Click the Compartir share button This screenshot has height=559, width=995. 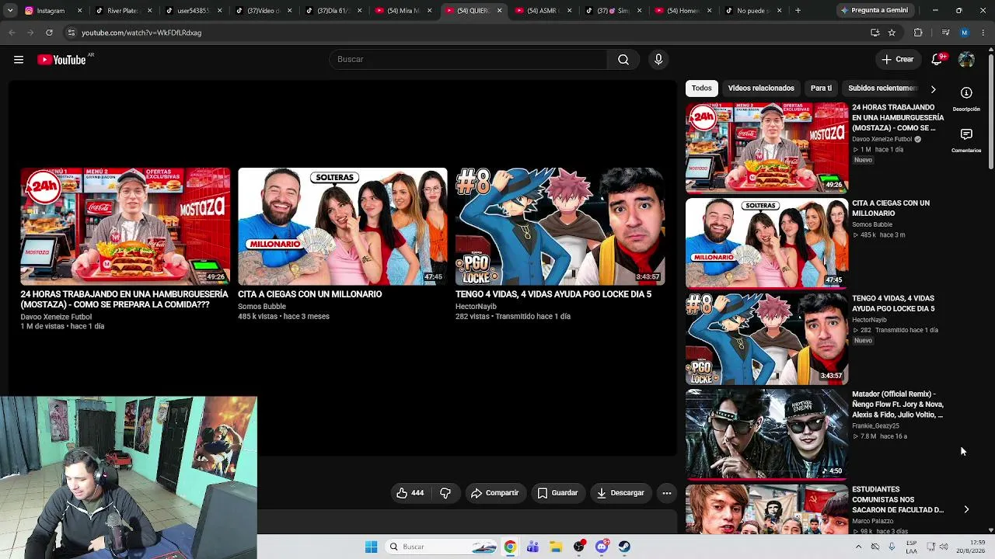click(495, 493)
